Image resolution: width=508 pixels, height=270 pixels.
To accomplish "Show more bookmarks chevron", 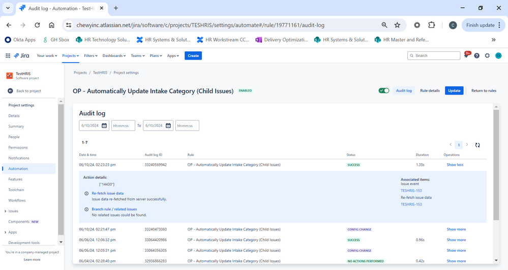I will click(x=493, y=40).
